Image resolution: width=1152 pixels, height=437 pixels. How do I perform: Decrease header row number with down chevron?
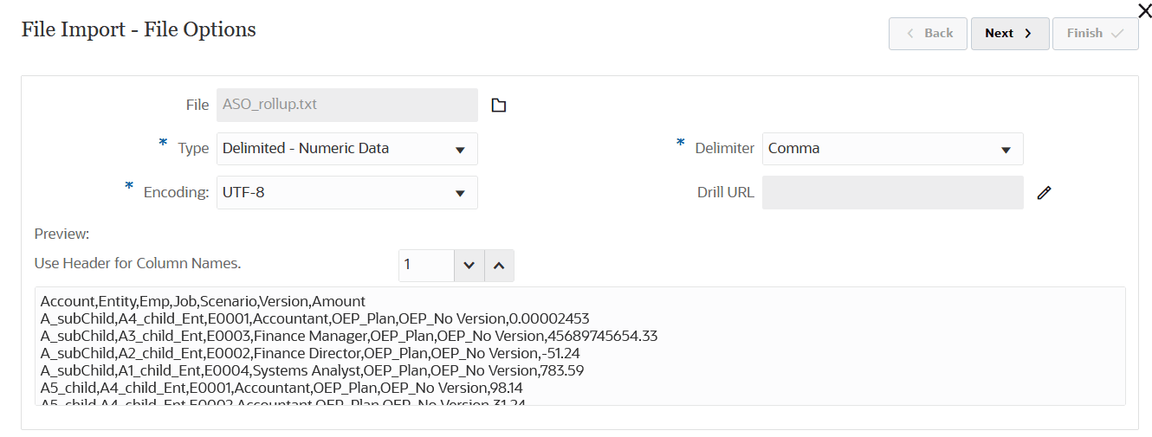click(x=469, y=266)
